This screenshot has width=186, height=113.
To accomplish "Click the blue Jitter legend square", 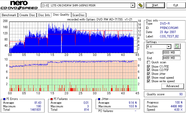I will tap(99, 99).
